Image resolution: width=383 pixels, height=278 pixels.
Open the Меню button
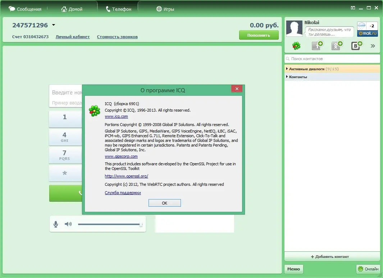click(x=293, y=269)
